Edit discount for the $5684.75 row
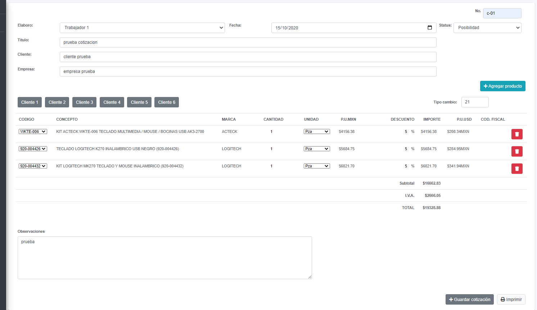This screenshot has width=537, height=310. click(406, 149)
